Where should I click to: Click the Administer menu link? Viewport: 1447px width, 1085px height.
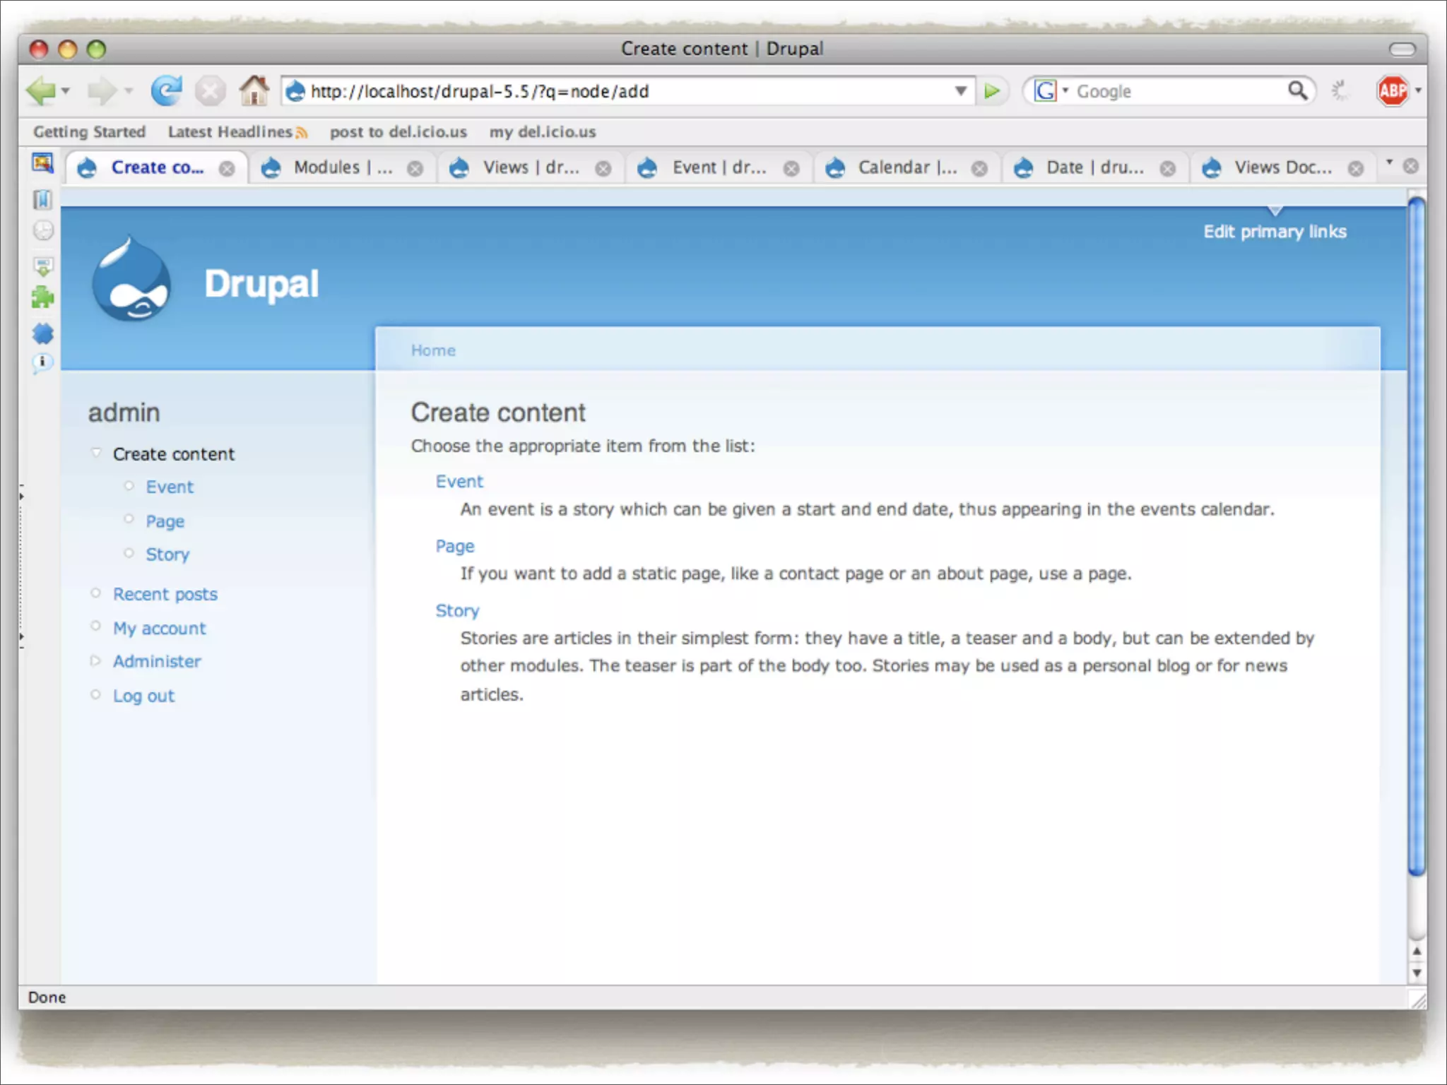[157, 662]
